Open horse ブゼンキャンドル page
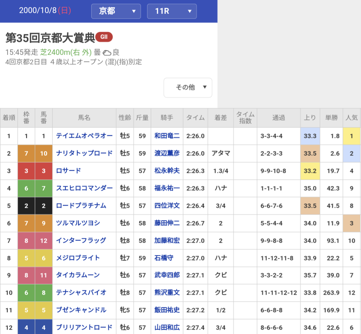This screenshot has width=361, height=334. pos(81,310)
